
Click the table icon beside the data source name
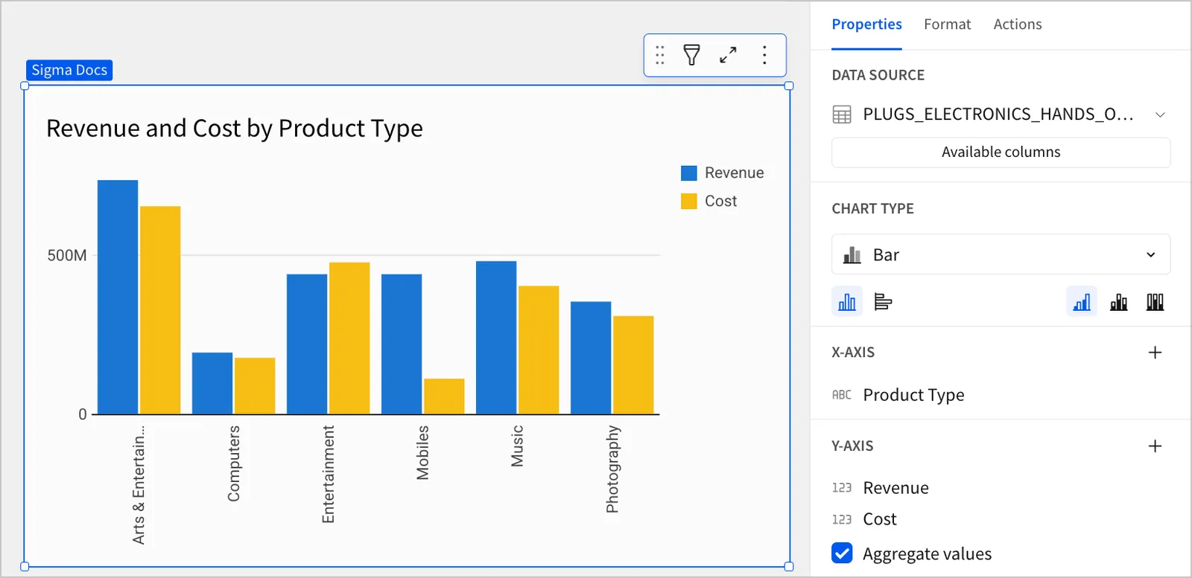click(x=842, y=115)
